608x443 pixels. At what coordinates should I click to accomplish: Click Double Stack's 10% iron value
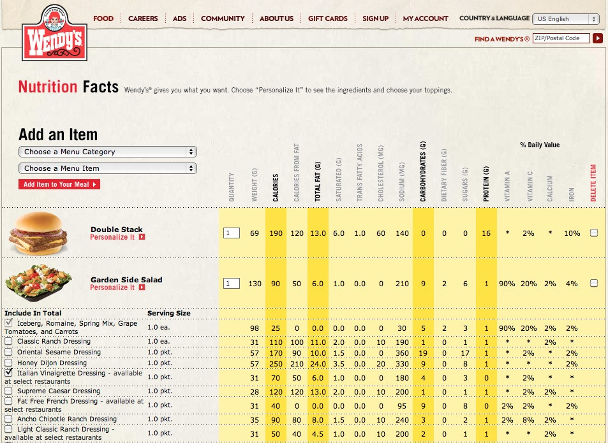pos(572,233)
